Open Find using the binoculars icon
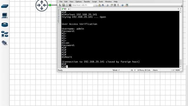Screen dimensions: 188x106 [x=103, y=5]
